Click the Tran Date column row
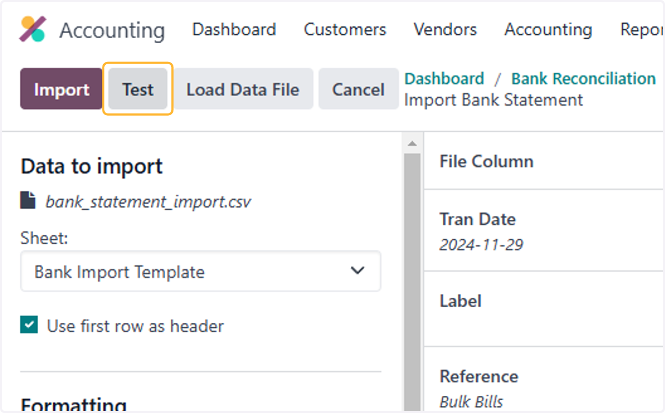665x413 pixels. (544, 230)
